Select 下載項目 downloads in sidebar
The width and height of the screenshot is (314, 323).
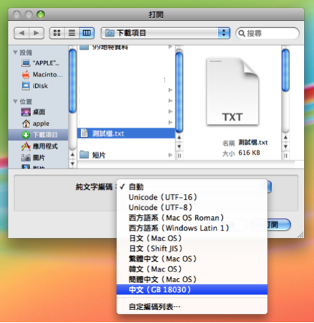38,135
